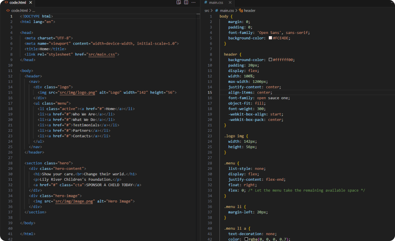Viewport: 395px width, 241px height.
Task: Open color picker for #ffffff00 swatch
Action: pos(270,60)
